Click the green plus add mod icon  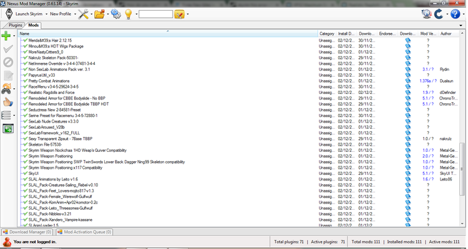(x=6, y=35)
